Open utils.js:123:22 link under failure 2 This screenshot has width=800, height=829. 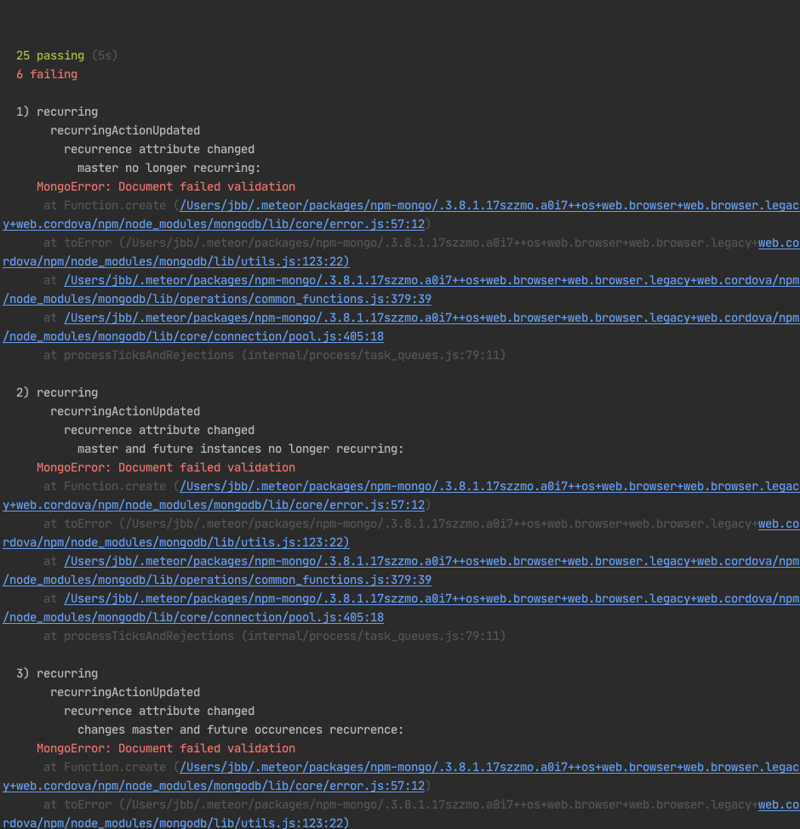pyautogui.click(x=176, y=542)
